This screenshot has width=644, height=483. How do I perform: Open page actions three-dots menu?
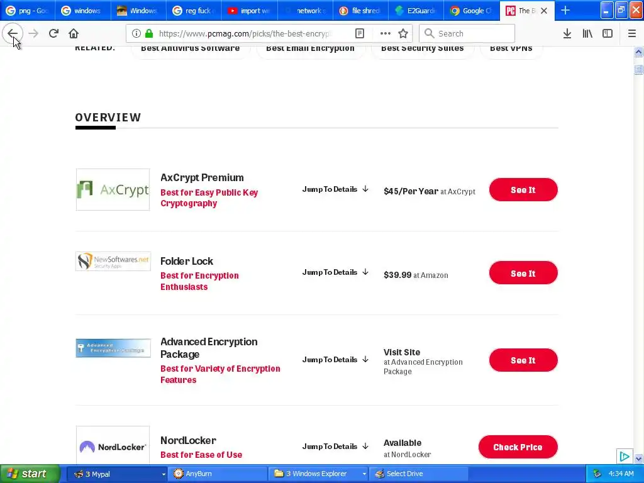coord(386,33)
